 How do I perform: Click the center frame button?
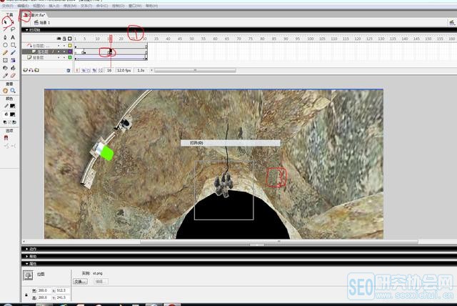[x=77, y=70]
